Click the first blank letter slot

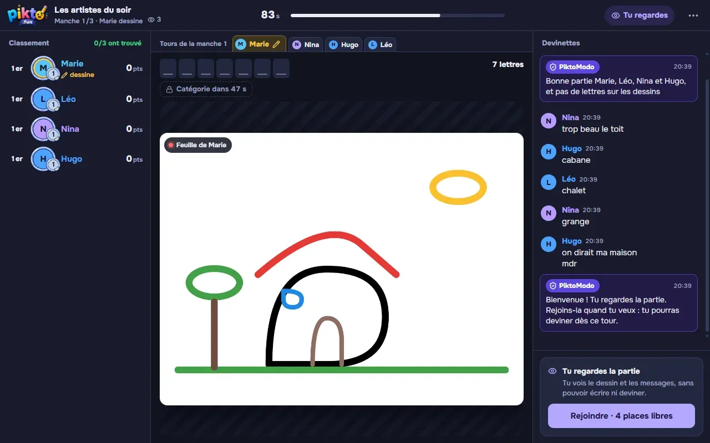tap(168, 69)
